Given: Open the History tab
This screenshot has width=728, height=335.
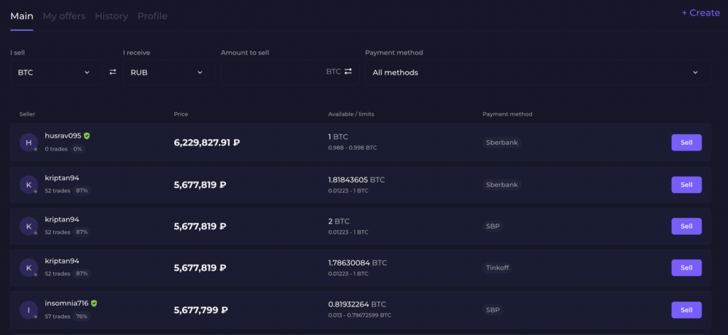Looking at the screenshot, I should coord(112,16).
